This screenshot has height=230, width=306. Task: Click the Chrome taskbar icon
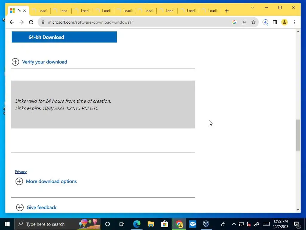click(179, 224)
